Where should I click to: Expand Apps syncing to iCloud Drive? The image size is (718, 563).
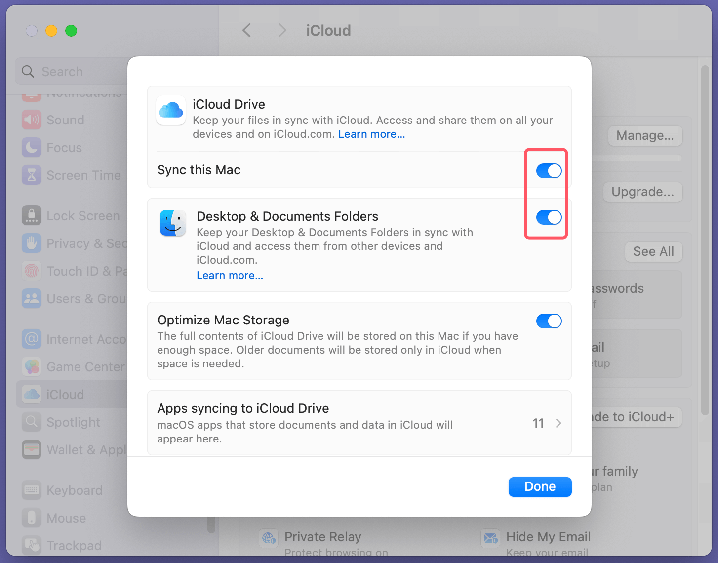point(558,423)
